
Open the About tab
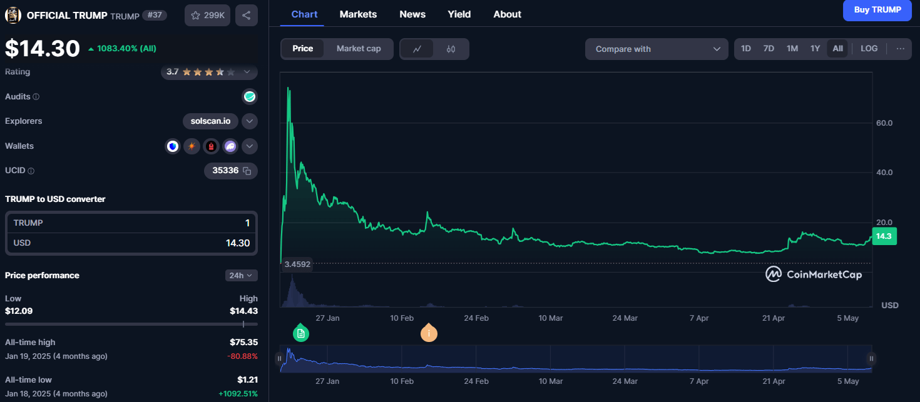[507, 14]
